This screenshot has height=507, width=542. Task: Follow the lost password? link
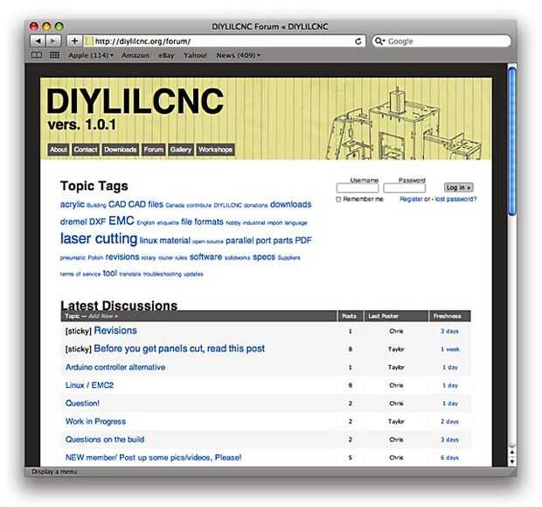455,199
